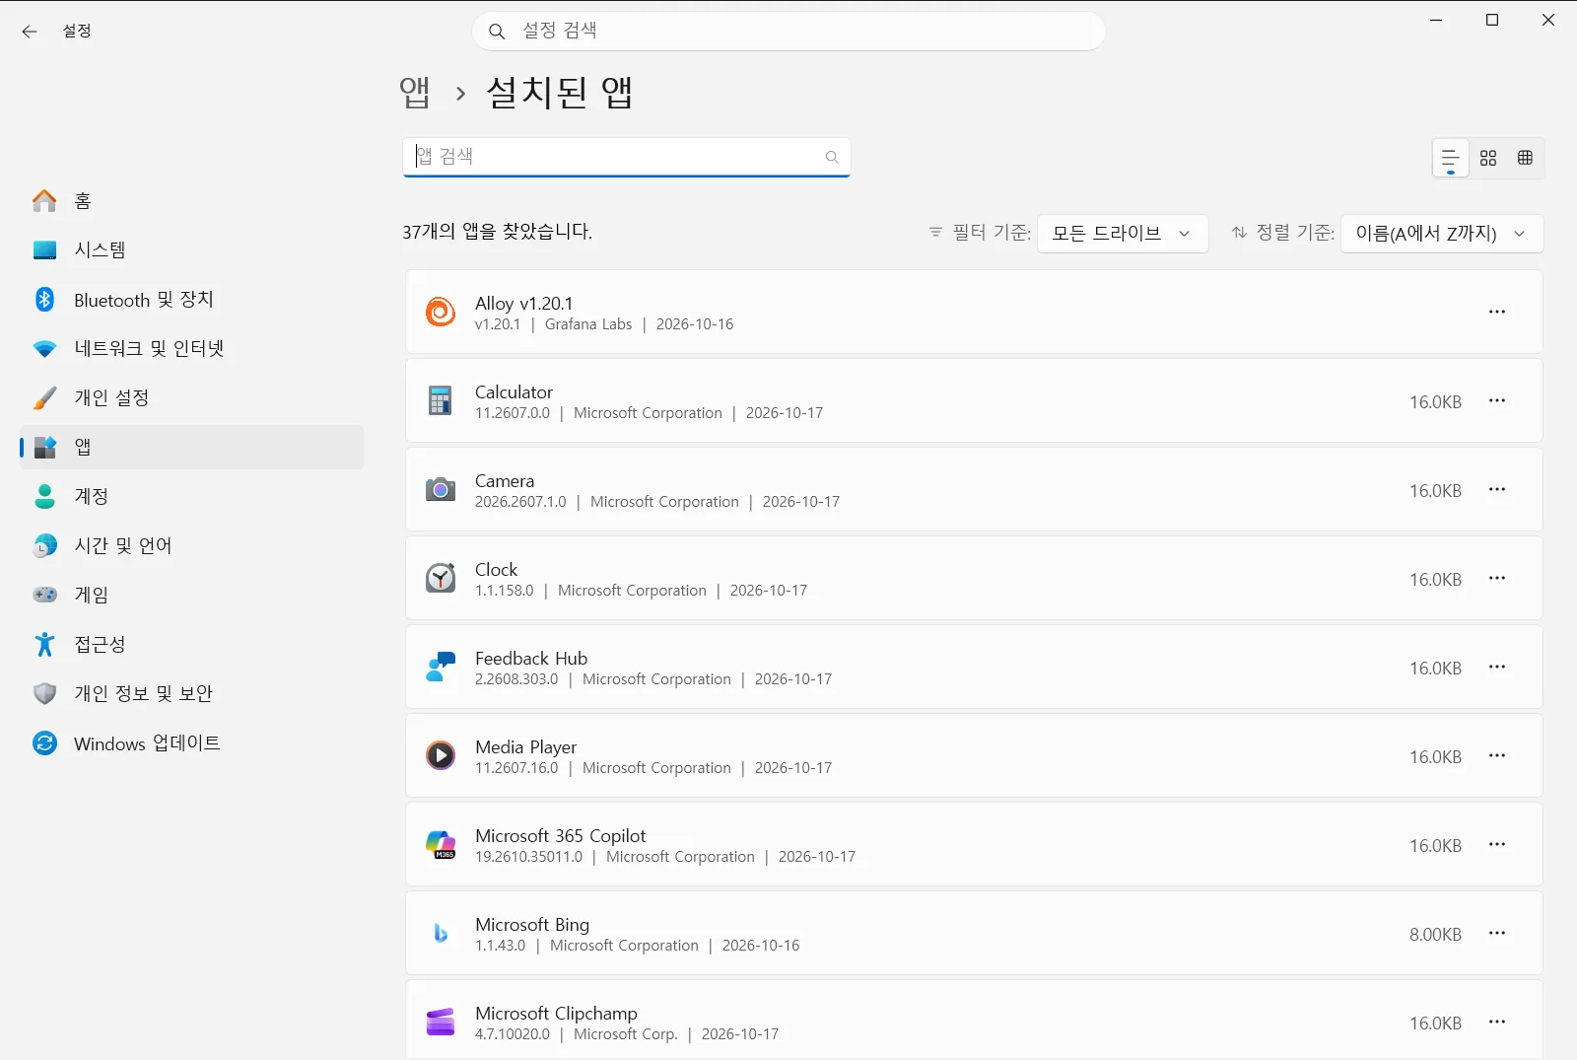
Task: Click the Alloy app icon
Action: click(x=441, y=312)
